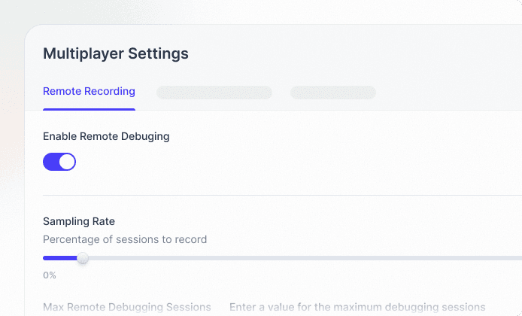Image resolution: width=522 pixels, height=316 pixels.
Task: Switch to the Remote Recording tab
Action: pyautogui.click(x=89, y=91)
